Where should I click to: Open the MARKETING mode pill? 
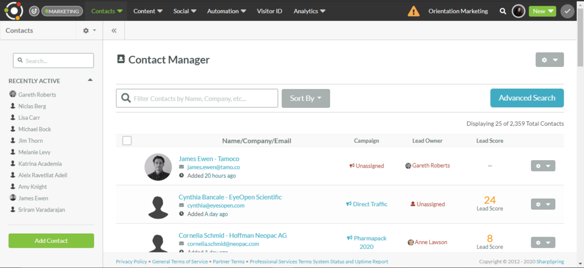coord(62,11)
